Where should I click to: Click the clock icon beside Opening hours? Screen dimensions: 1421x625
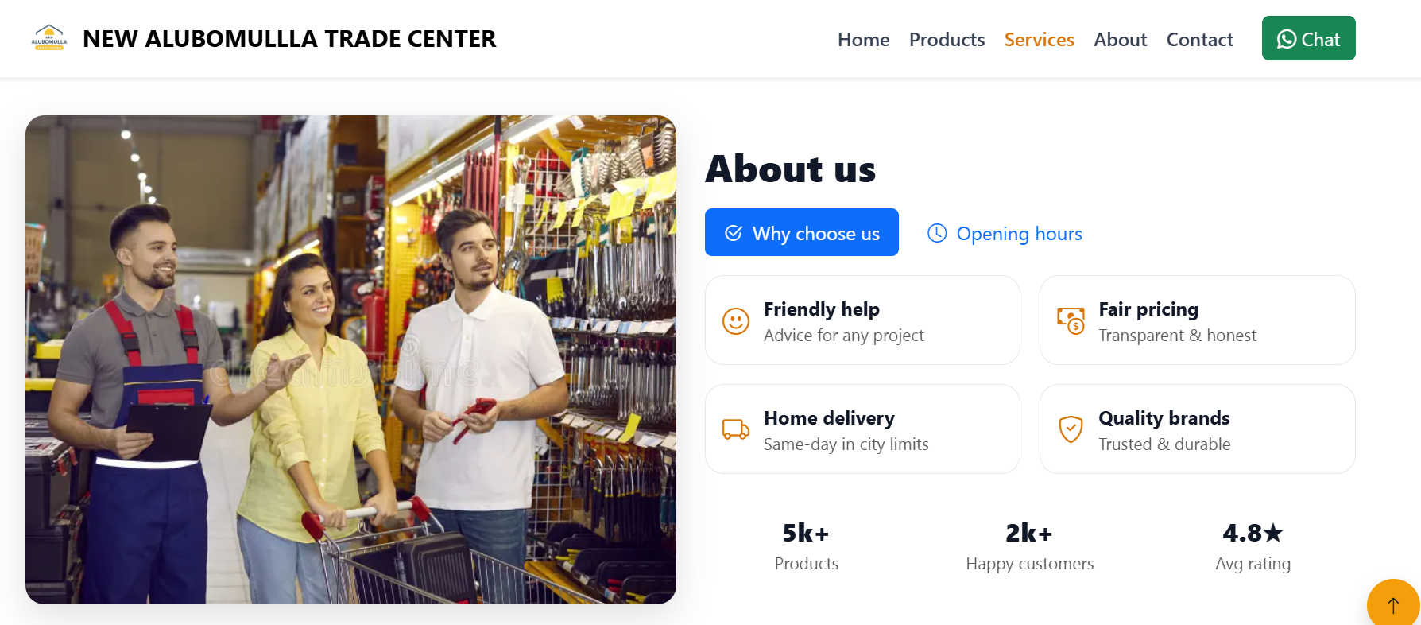(x=937, y=233)
